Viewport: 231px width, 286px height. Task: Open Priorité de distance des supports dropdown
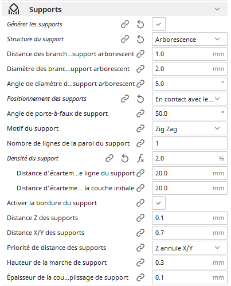pyautogui.click(x=190, y=248)
